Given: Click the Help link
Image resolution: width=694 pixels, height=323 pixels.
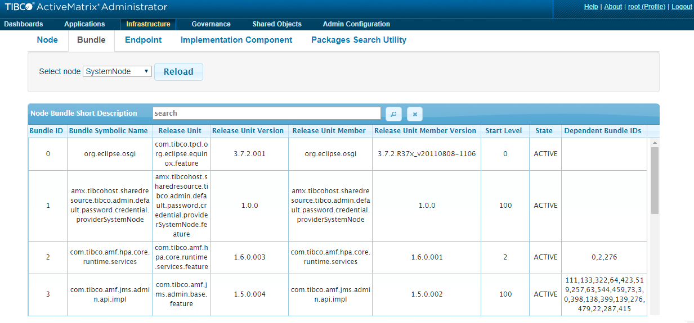Looking at the screenshot, I should (591, 7).
